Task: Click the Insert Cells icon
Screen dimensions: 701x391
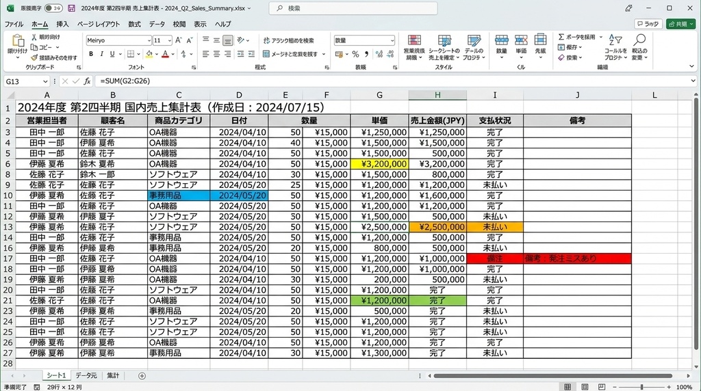Action: 502,40
